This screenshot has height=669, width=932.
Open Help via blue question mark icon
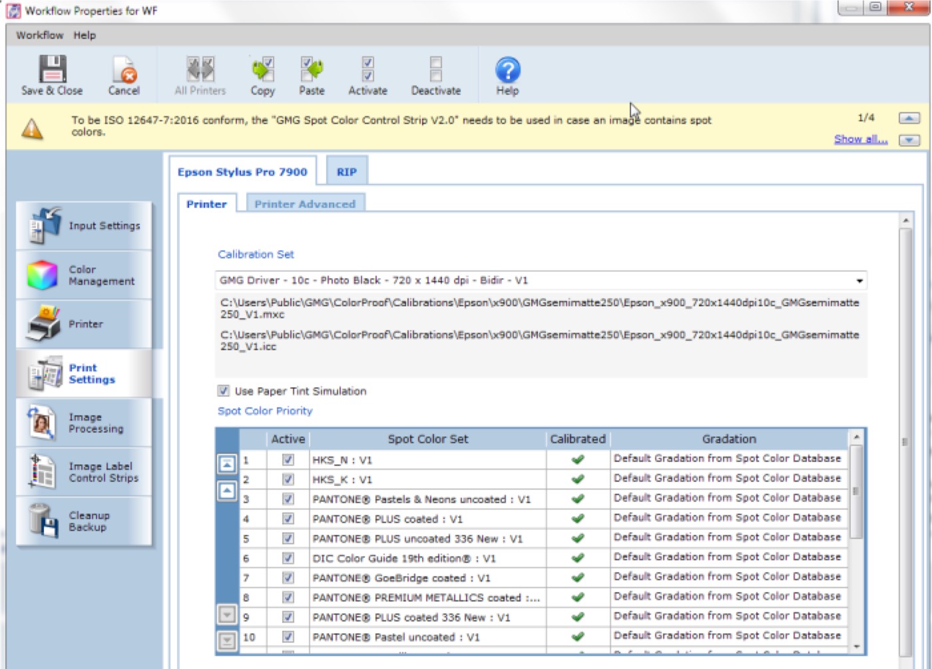[507, 76]
